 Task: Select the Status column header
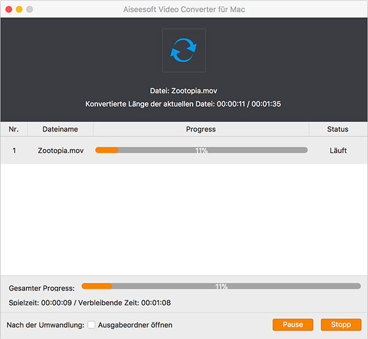[x=338, y=129]
